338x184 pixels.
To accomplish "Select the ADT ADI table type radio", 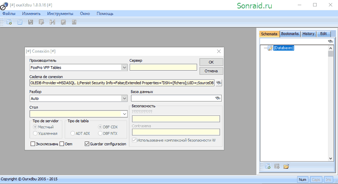I will 73,133.
